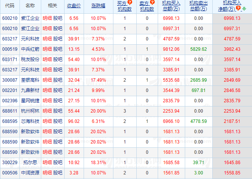
Task: Open the 拓尔思 stock name link
Action: click(x=30, y=163)
